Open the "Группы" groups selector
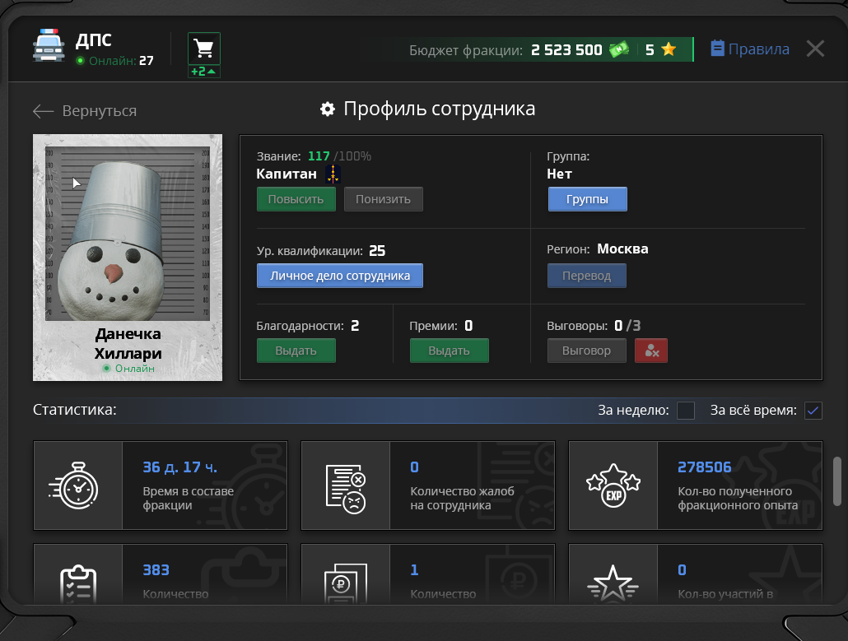Image resolution: width=848 pixels, height=641 pixels. point(588,199)
